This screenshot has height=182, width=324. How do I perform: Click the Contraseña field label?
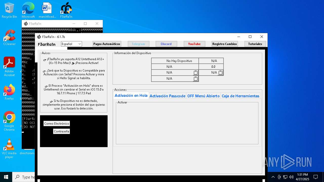[62, 131]
